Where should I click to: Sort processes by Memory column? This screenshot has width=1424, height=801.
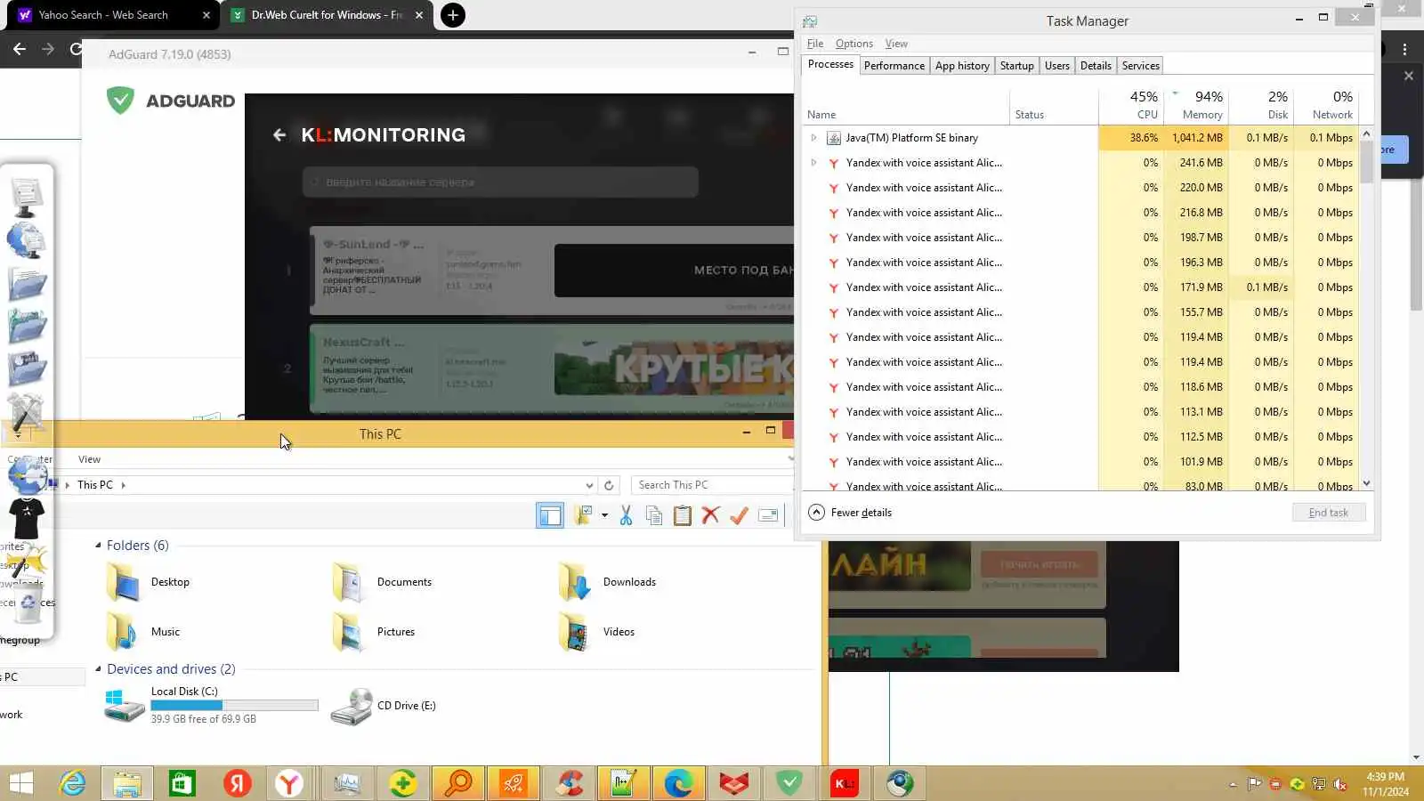1197,105
